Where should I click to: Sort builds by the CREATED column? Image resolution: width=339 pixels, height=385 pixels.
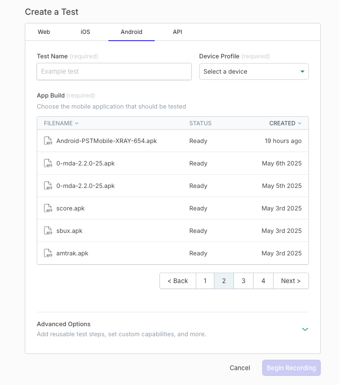coord(285,123)
